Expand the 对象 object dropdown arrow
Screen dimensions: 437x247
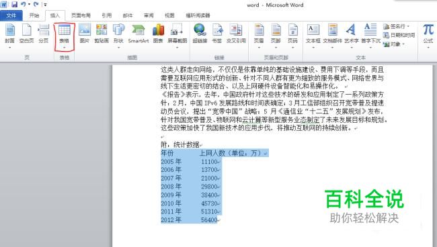coord(403,44)
